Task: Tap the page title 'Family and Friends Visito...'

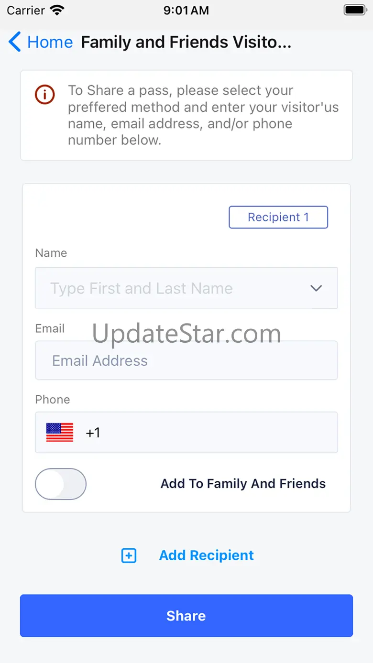Action: pos(186,42)
